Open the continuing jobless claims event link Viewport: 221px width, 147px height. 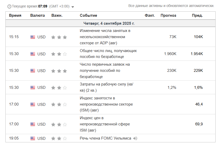click(x=108, y=54)
